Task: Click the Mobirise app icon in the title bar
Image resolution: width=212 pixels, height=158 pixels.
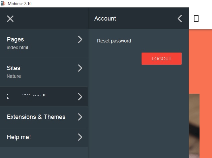Action: [x=3, y=3]
